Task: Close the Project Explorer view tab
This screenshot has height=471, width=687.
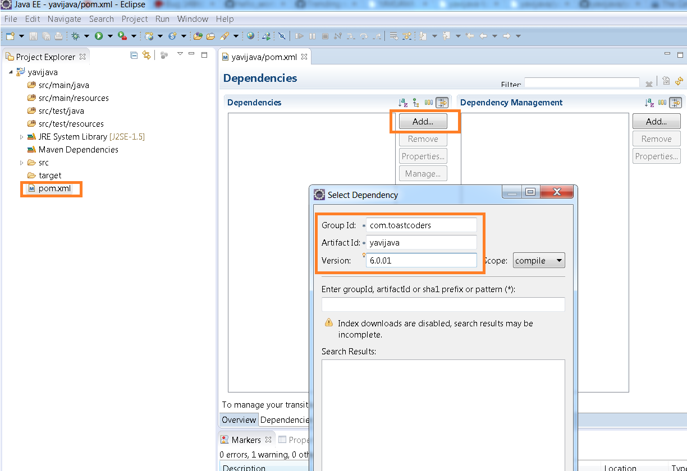Action: pyautogui.click(x=83, y=57)
